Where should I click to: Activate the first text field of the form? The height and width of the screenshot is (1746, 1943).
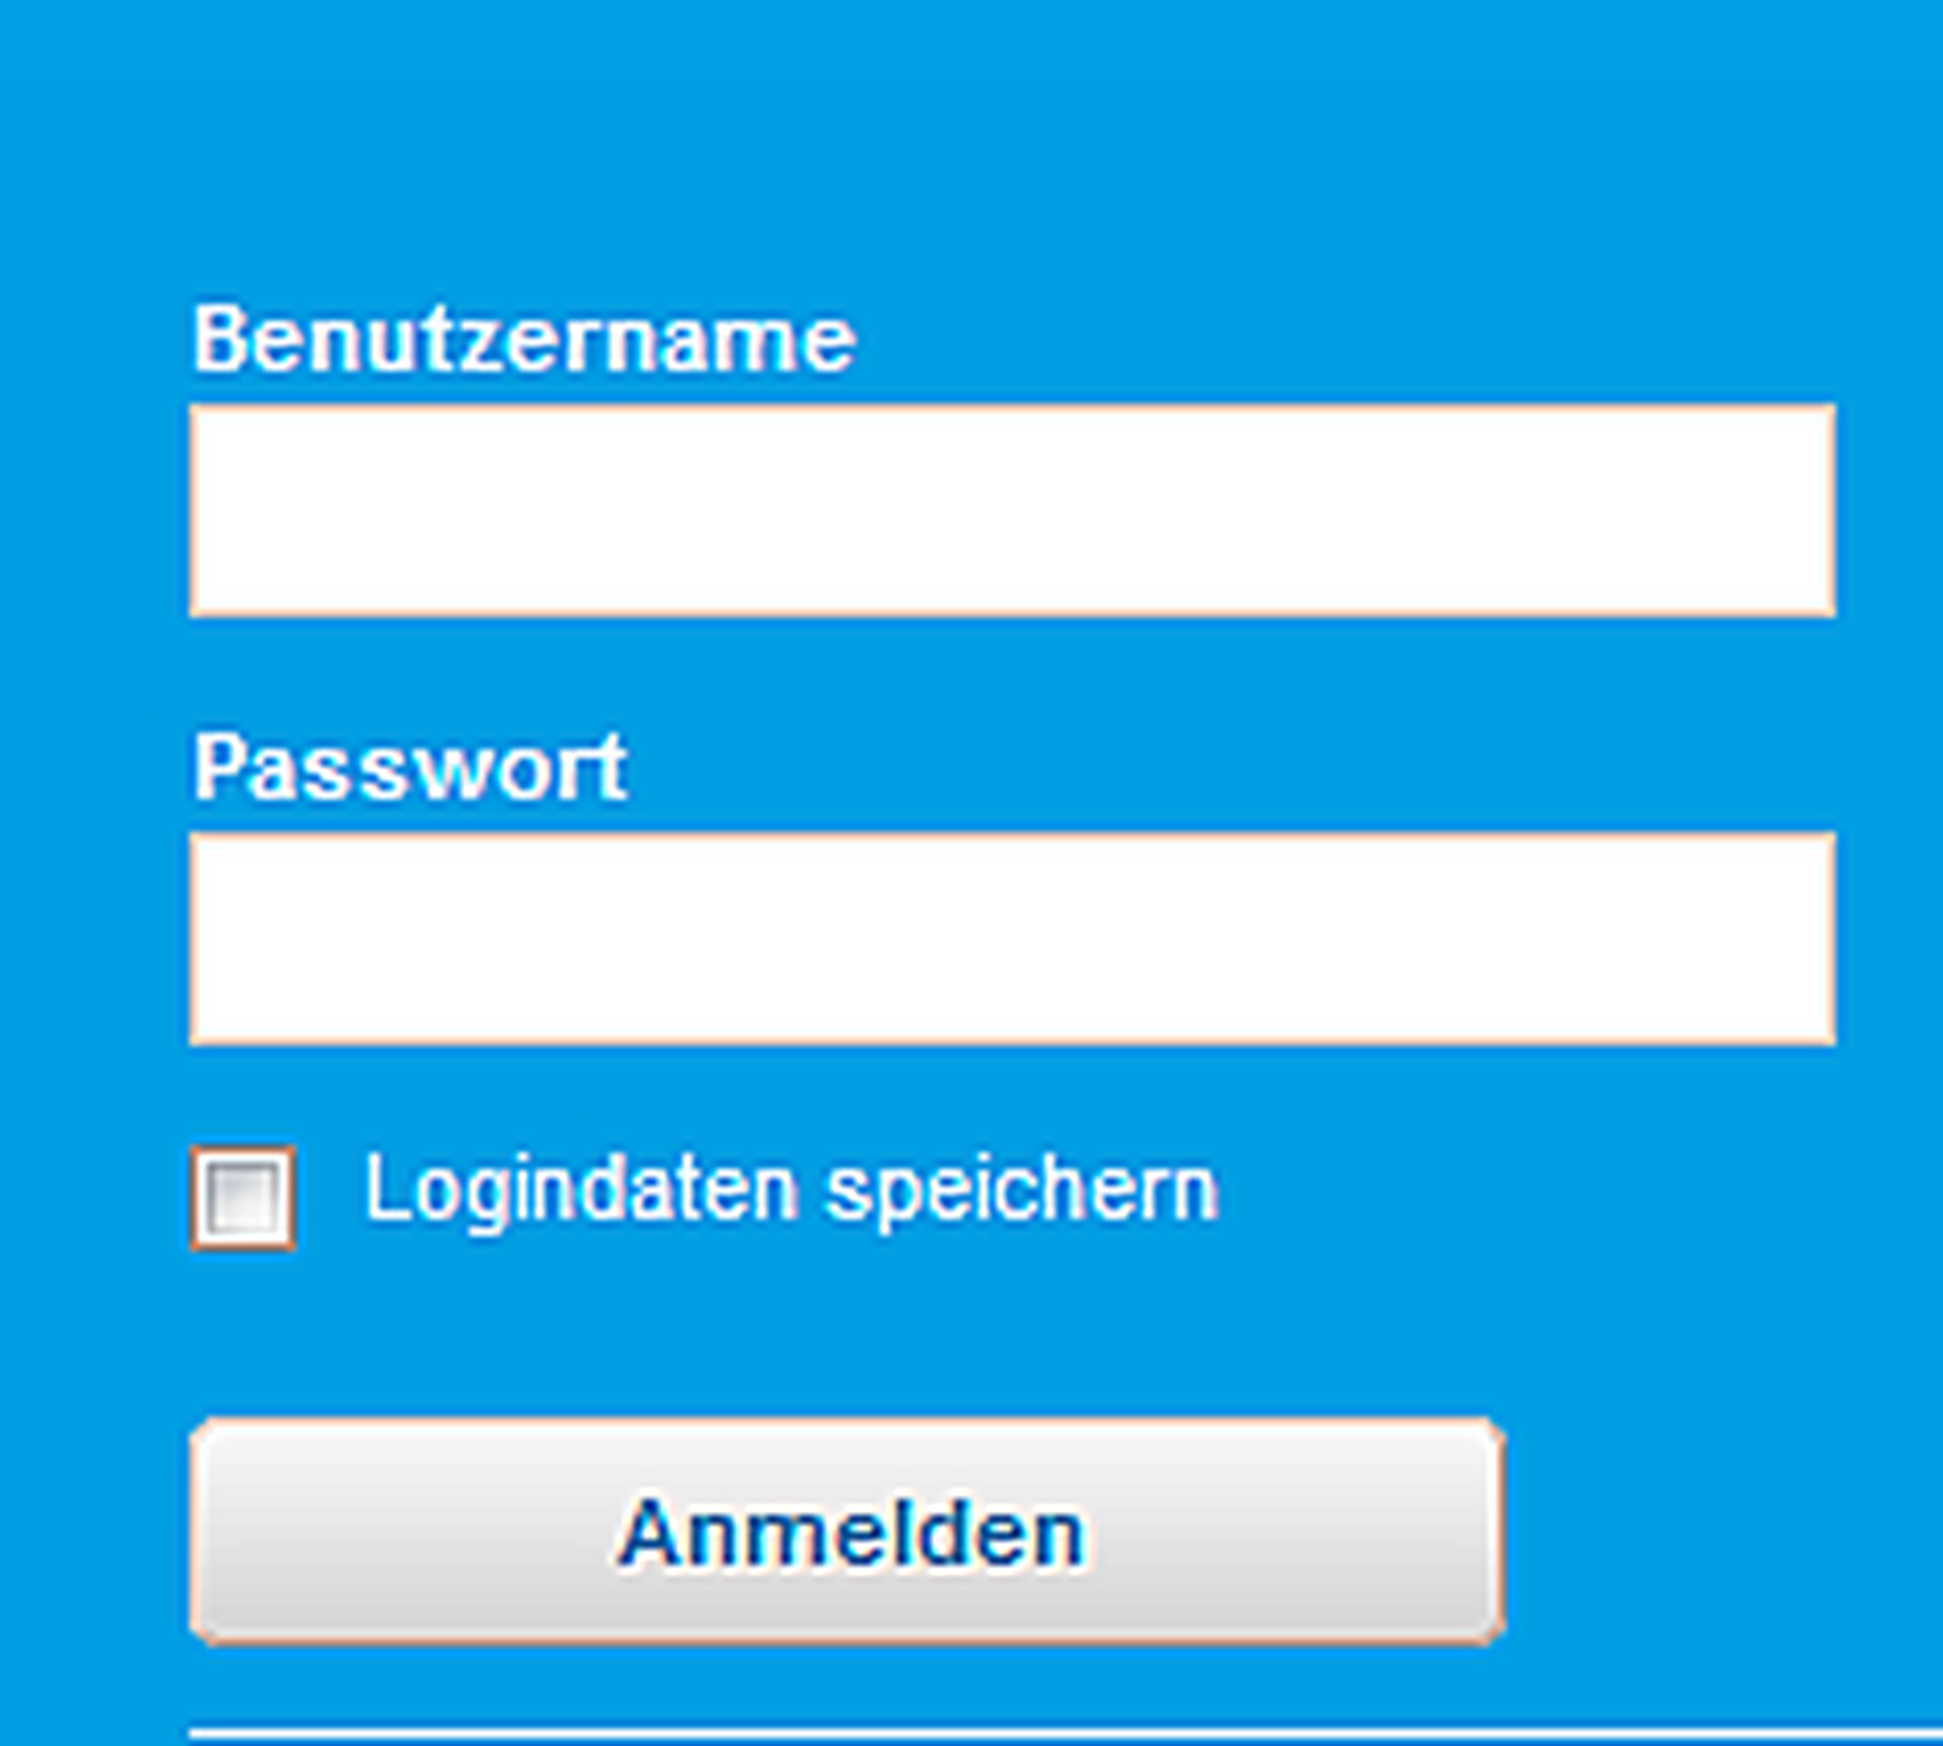click(1011, 511)
